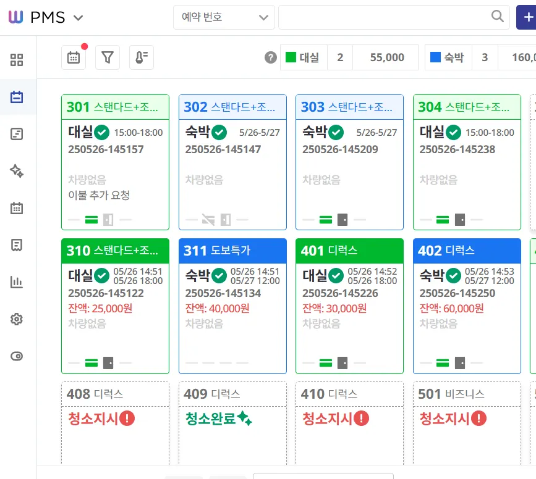The width and height of the screenshot is (536, 479).
Task: Click the check status icon in room 303
Action: coord(336,133)
